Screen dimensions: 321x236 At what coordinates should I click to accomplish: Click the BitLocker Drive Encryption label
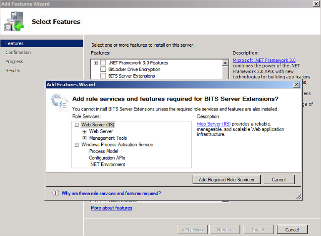(x=134, y=69)
